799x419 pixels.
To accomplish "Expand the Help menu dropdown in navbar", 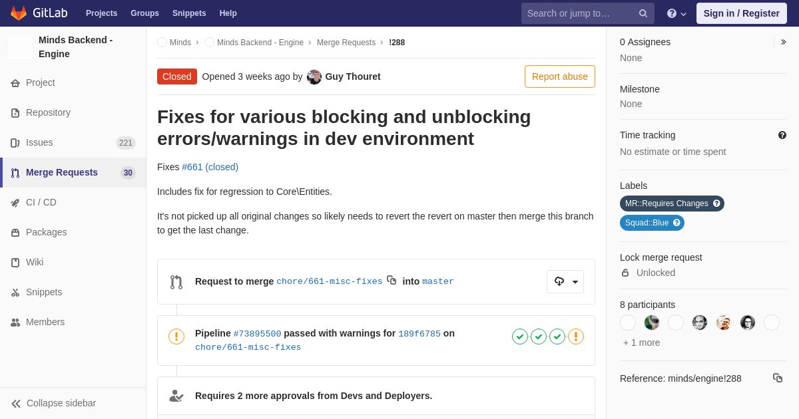I will (x=676, y=13).
